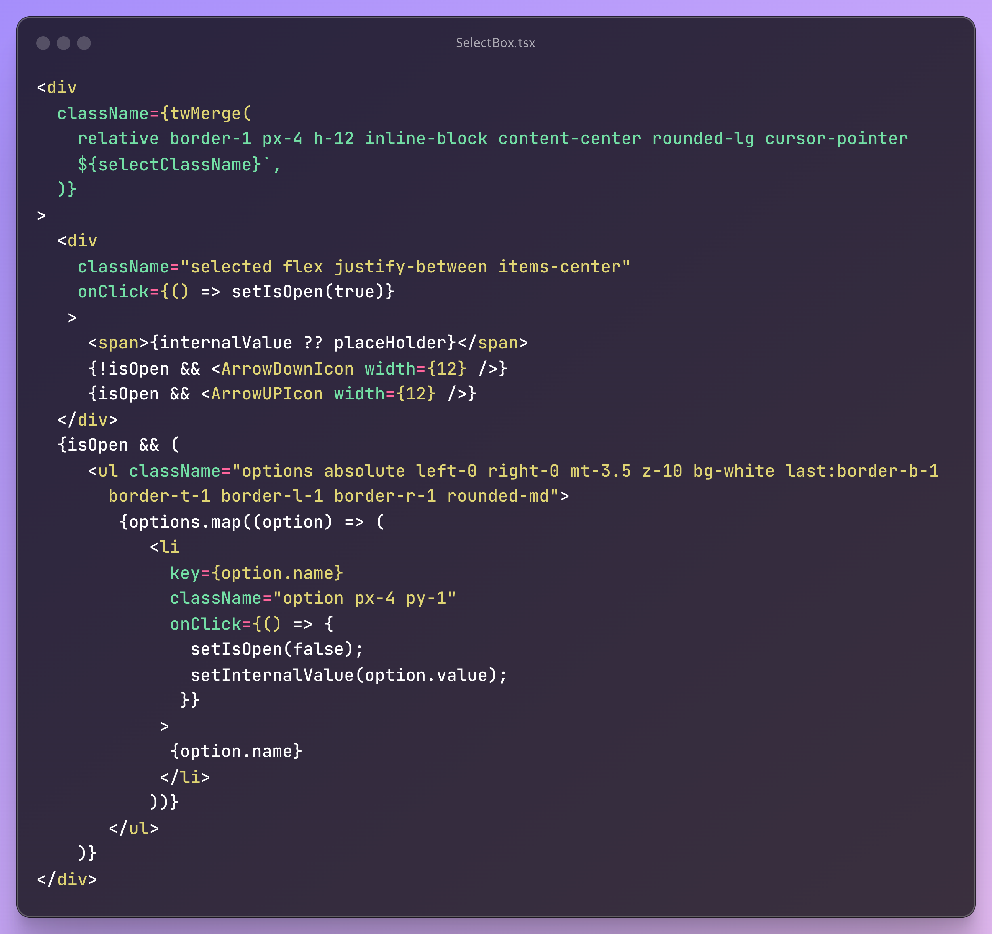Image resolution: width=992 pixels, height=934 pixels.
Task: Click the first gray window dot
Action: (43, 43)
